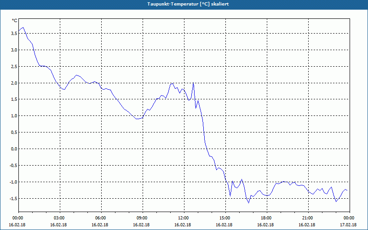Screen dimensions: 368x230
Task: Select the 2,5 y-axis value
Action: pos(14,67)
